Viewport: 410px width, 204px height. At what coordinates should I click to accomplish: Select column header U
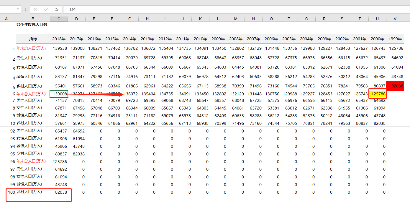[x=378, y=19]
